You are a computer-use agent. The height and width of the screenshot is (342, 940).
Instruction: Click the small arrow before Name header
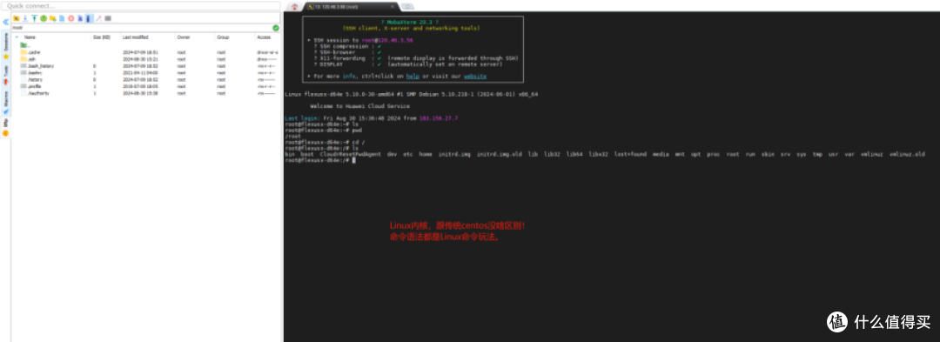[x=17, y=37]
